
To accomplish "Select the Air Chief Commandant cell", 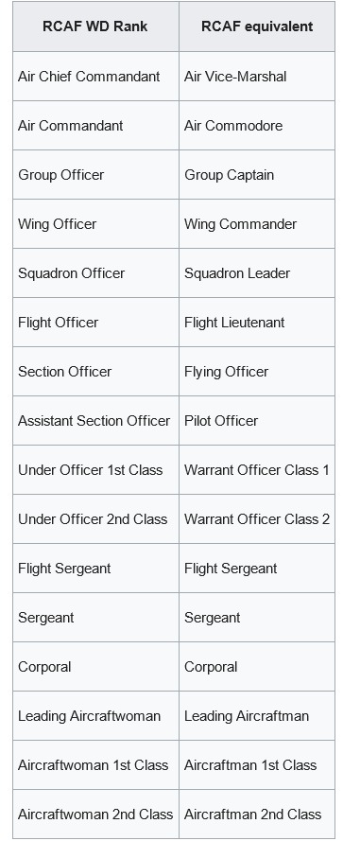I will pos(95,77).
